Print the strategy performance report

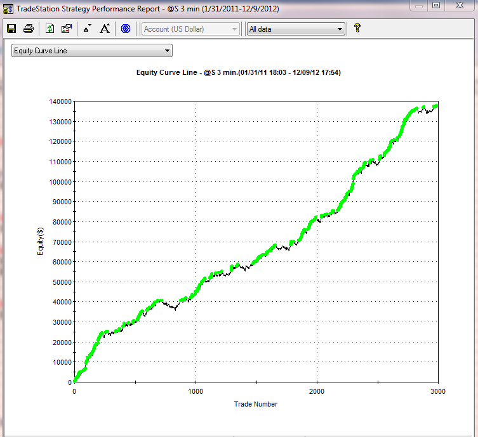(x=28, y=29)
